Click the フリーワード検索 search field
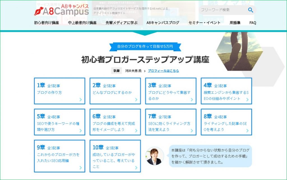Viewport: 287px width, 180px height. click(221, 10)
